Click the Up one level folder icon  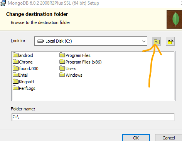(x=156, y=41)
